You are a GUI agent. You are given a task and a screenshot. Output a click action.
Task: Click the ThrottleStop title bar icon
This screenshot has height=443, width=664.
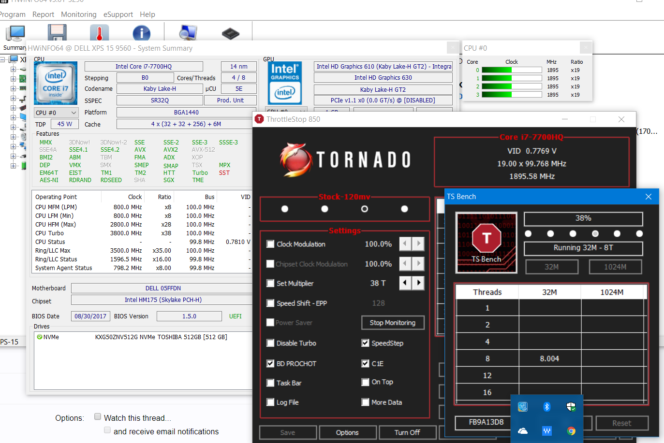click(259, 119)
